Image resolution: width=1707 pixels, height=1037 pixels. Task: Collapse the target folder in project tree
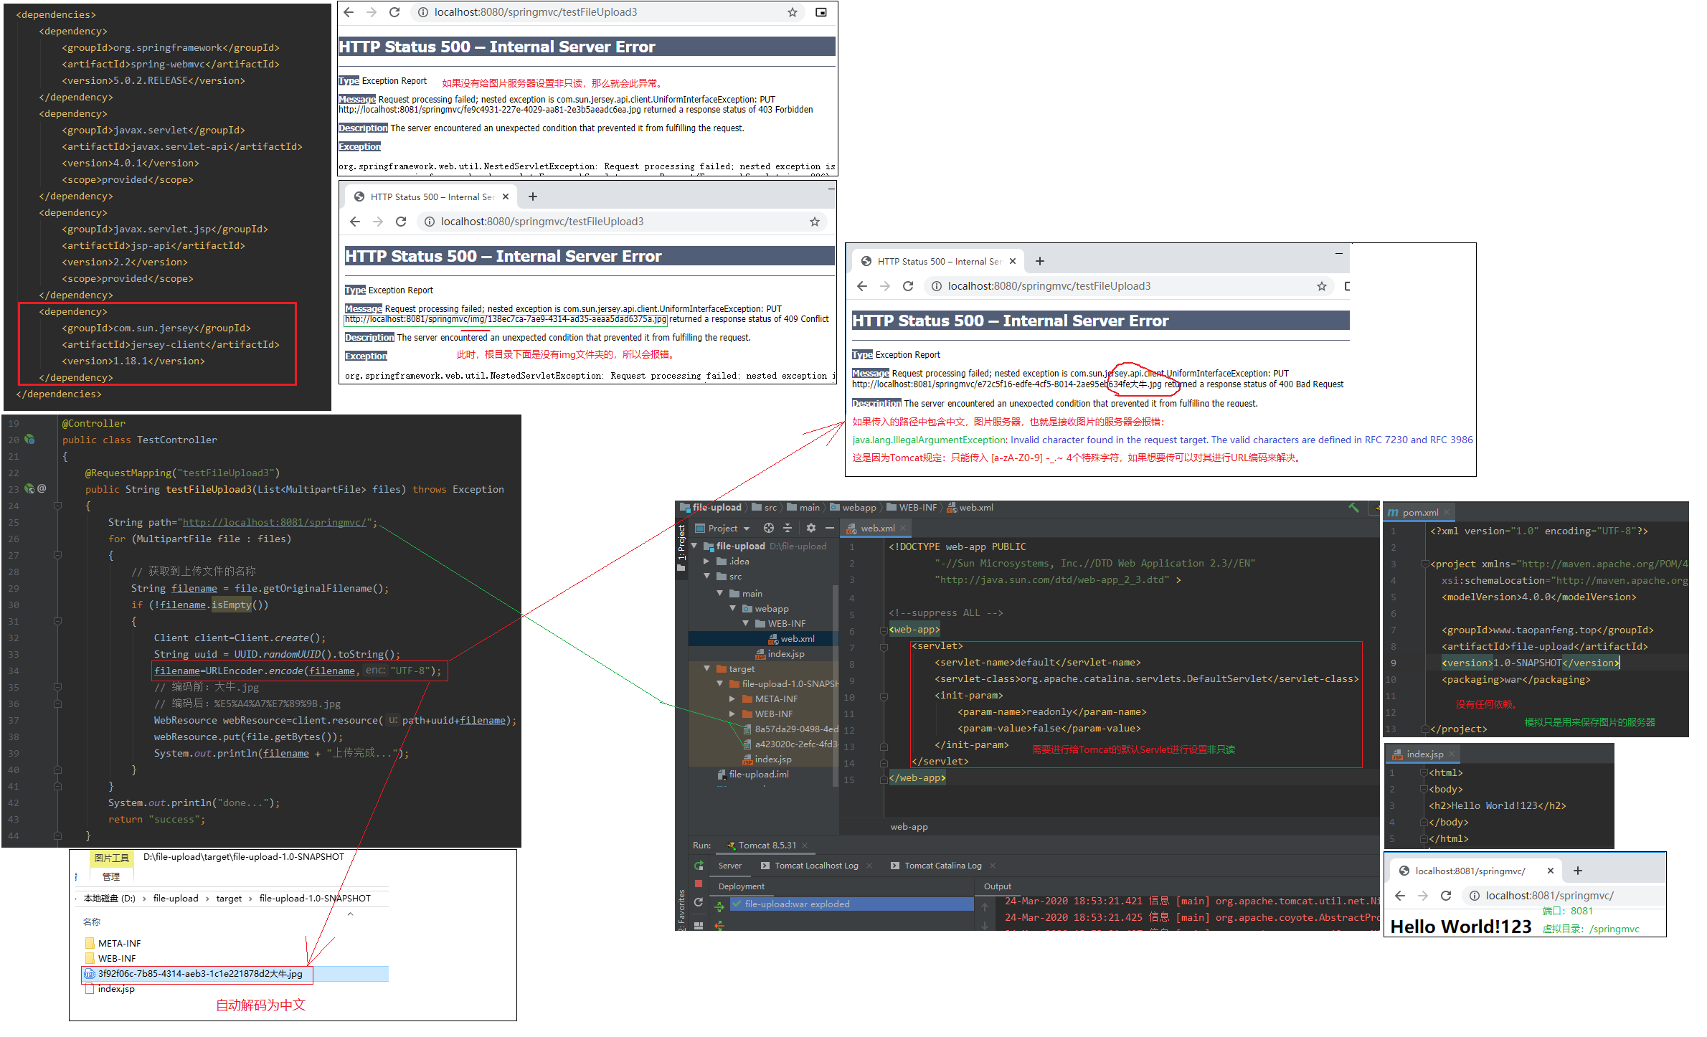click(x=706, y=669)
